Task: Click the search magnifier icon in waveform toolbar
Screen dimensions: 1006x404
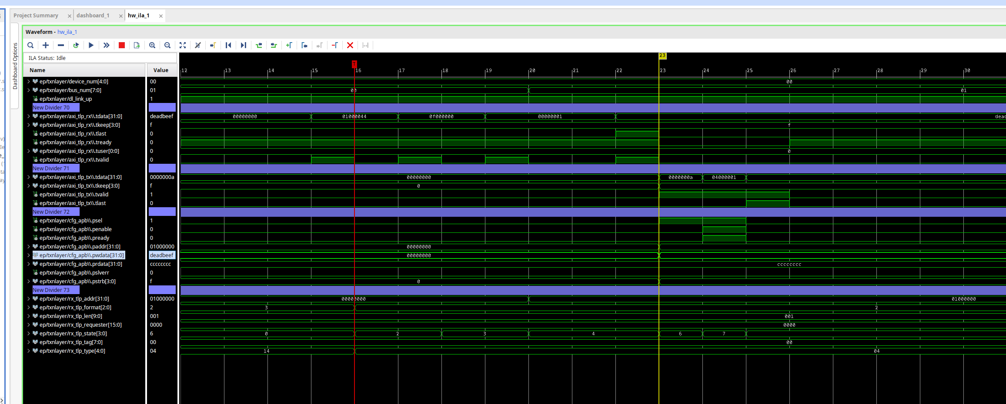Action: point(30,45)
